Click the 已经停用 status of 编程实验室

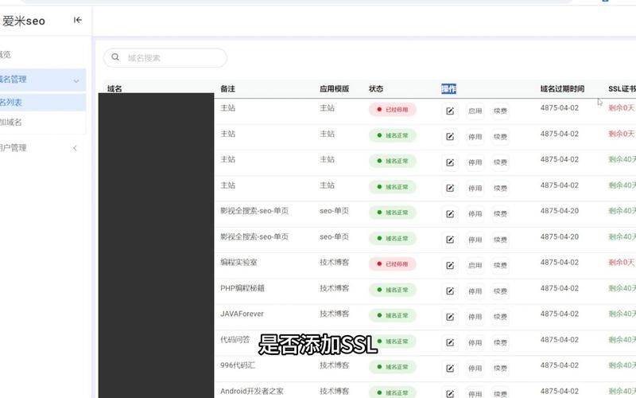tap(392, 264)
